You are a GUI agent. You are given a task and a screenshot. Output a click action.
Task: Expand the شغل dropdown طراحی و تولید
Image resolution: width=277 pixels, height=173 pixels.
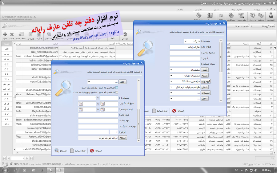point(171,87)
